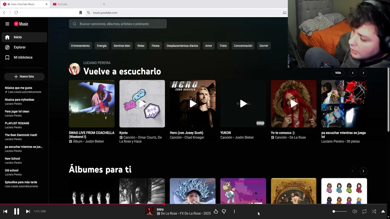This screenshot has width=390, height=219.
Task: Select the Desplazamientos diarios chip
Action: 182,46
